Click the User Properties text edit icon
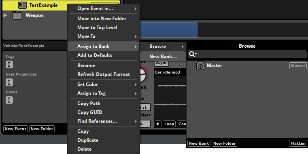Viewport: 308px width, 154px height. click(x=9, y=82)
